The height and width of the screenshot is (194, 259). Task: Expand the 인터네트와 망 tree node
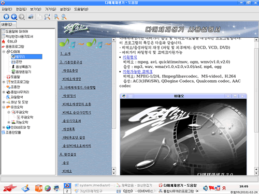(4, 127)
